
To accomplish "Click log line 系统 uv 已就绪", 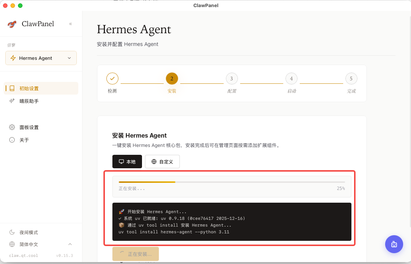I will 182,218.
